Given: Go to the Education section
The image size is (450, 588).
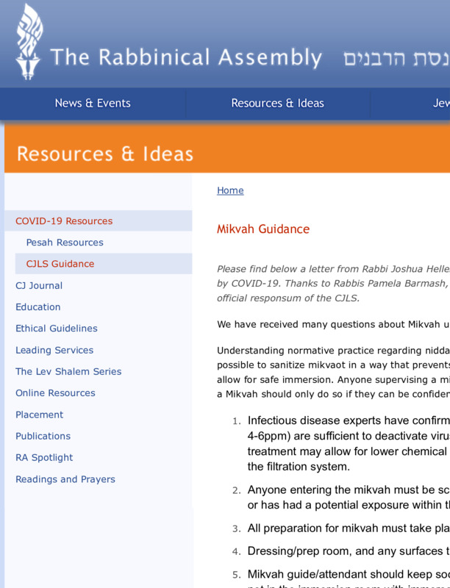Looking at the screenshot, I should point(38,306).
